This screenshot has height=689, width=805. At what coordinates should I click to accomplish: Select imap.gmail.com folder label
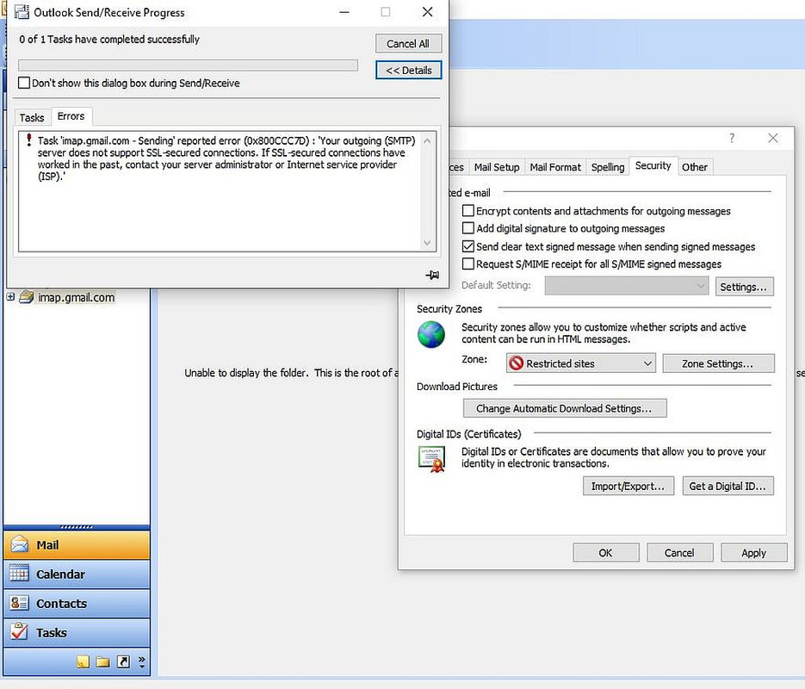click(x=76, y=297)
